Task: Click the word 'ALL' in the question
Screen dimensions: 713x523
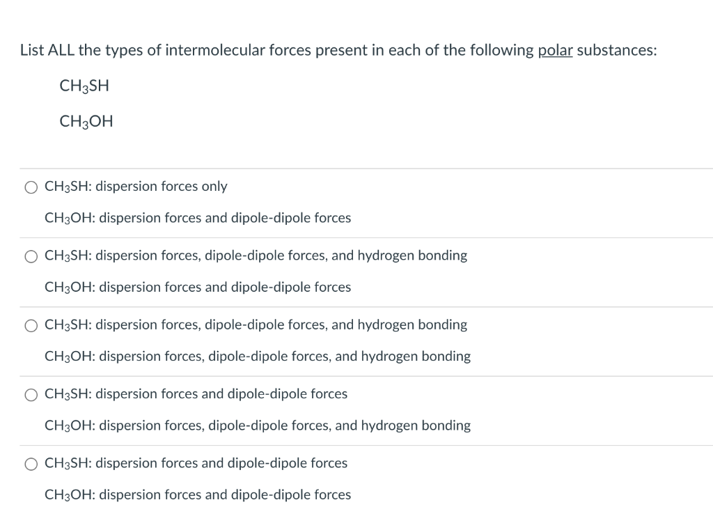Action: (61, 50)
